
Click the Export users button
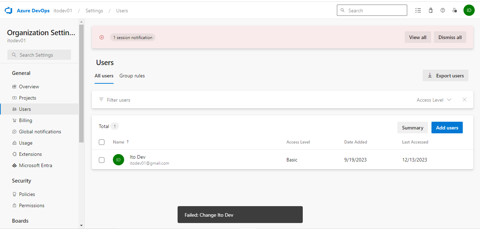[446, 76]
